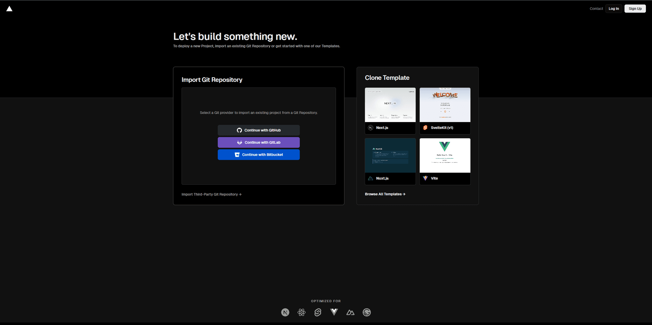
Task: Open the Contact link
Action: coord(596,9)
